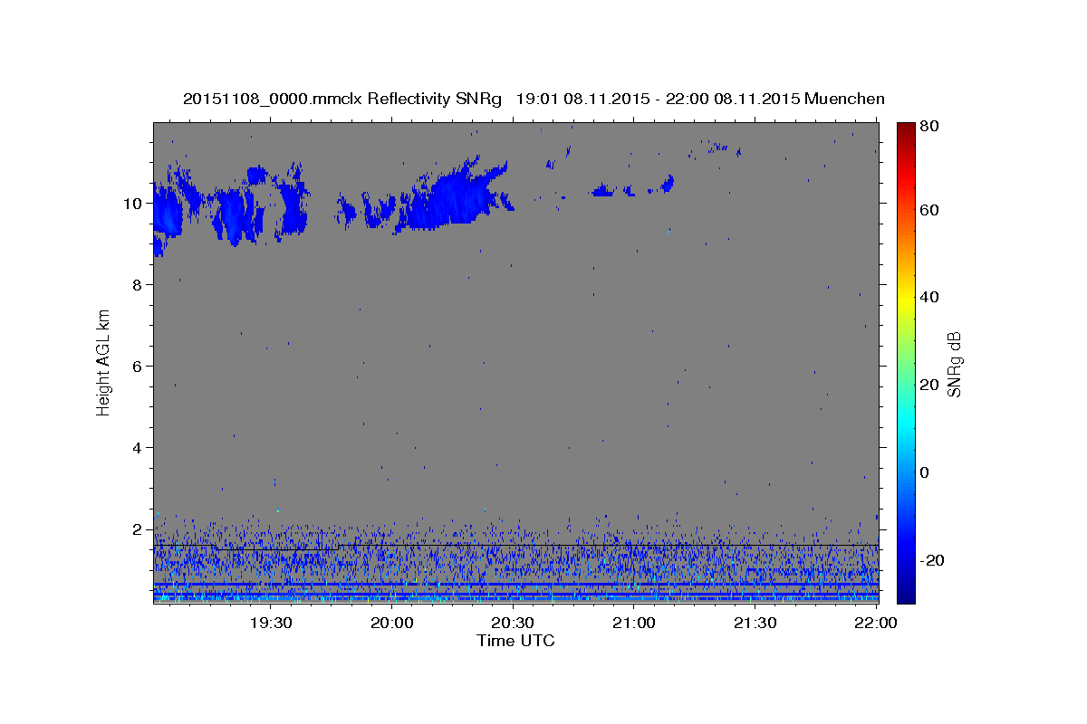Viewport: 1087px width, 724px height.
Task: Click the 22:00 time tick label
Action: tap(875, 623)
